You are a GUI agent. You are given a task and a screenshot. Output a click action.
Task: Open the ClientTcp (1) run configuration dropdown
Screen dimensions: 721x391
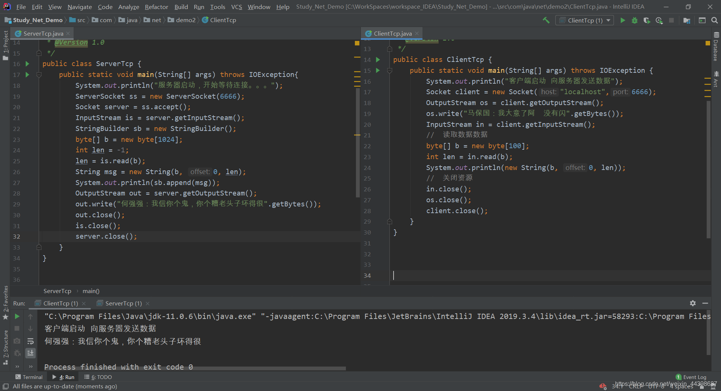click(585, 20)
